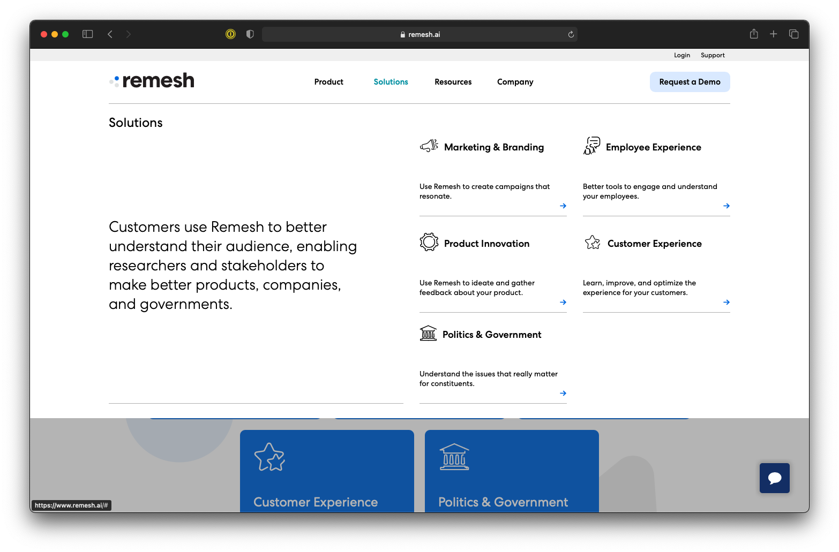Open the Employee Experience heading link
The height and width of the screenshot is (552, 839).
654,147
